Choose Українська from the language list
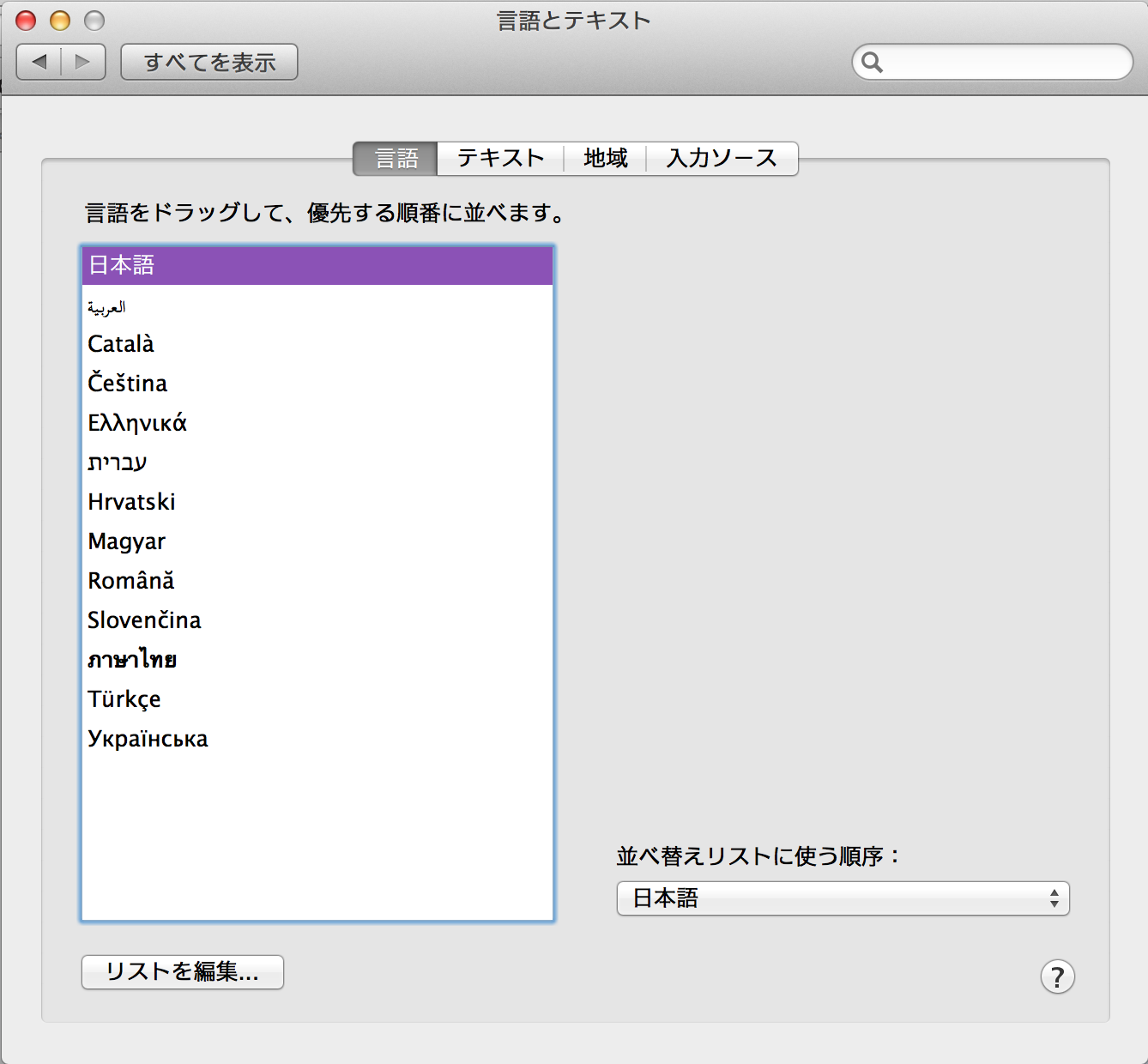 [x=148, y=739]
